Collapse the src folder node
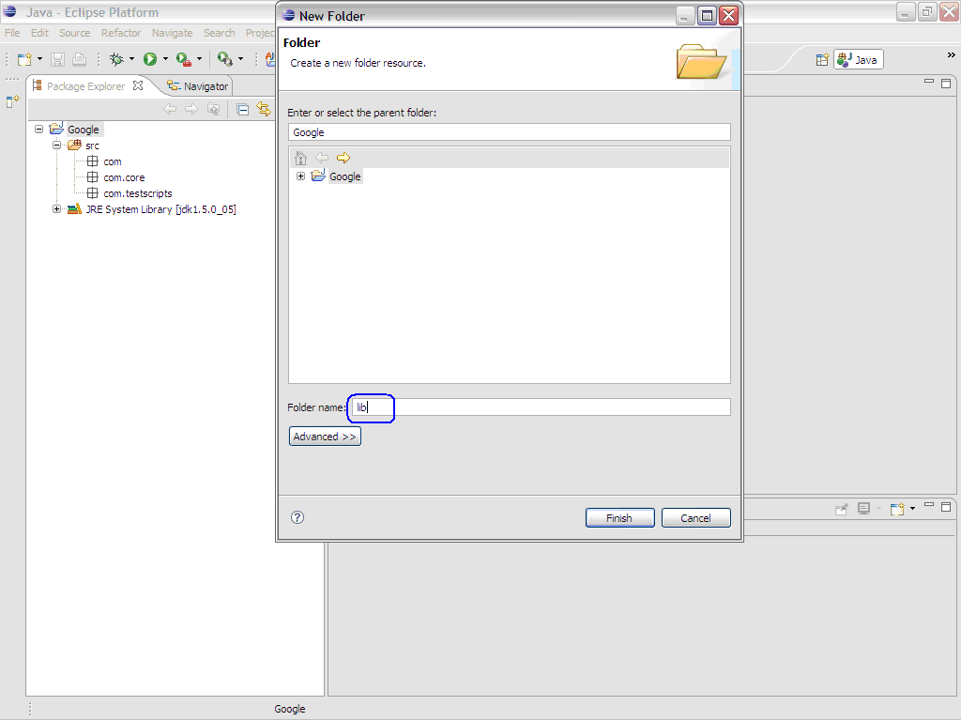The image size is (961, 721). coord(56,146)
